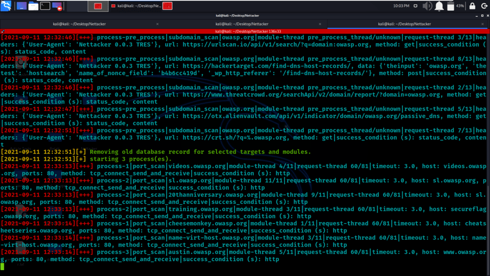Click the urlscan.io search URL text
Image resolution: width=490 pixels, height=276 pixels.
coord(275,45)
